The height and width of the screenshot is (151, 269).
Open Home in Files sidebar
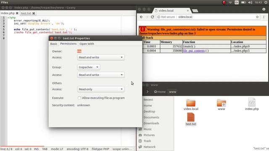pyautogui.click(x=148, y=106)
